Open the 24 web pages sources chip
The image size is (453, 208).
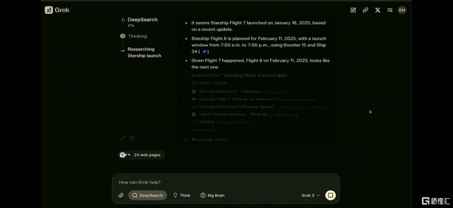point(141,155)
